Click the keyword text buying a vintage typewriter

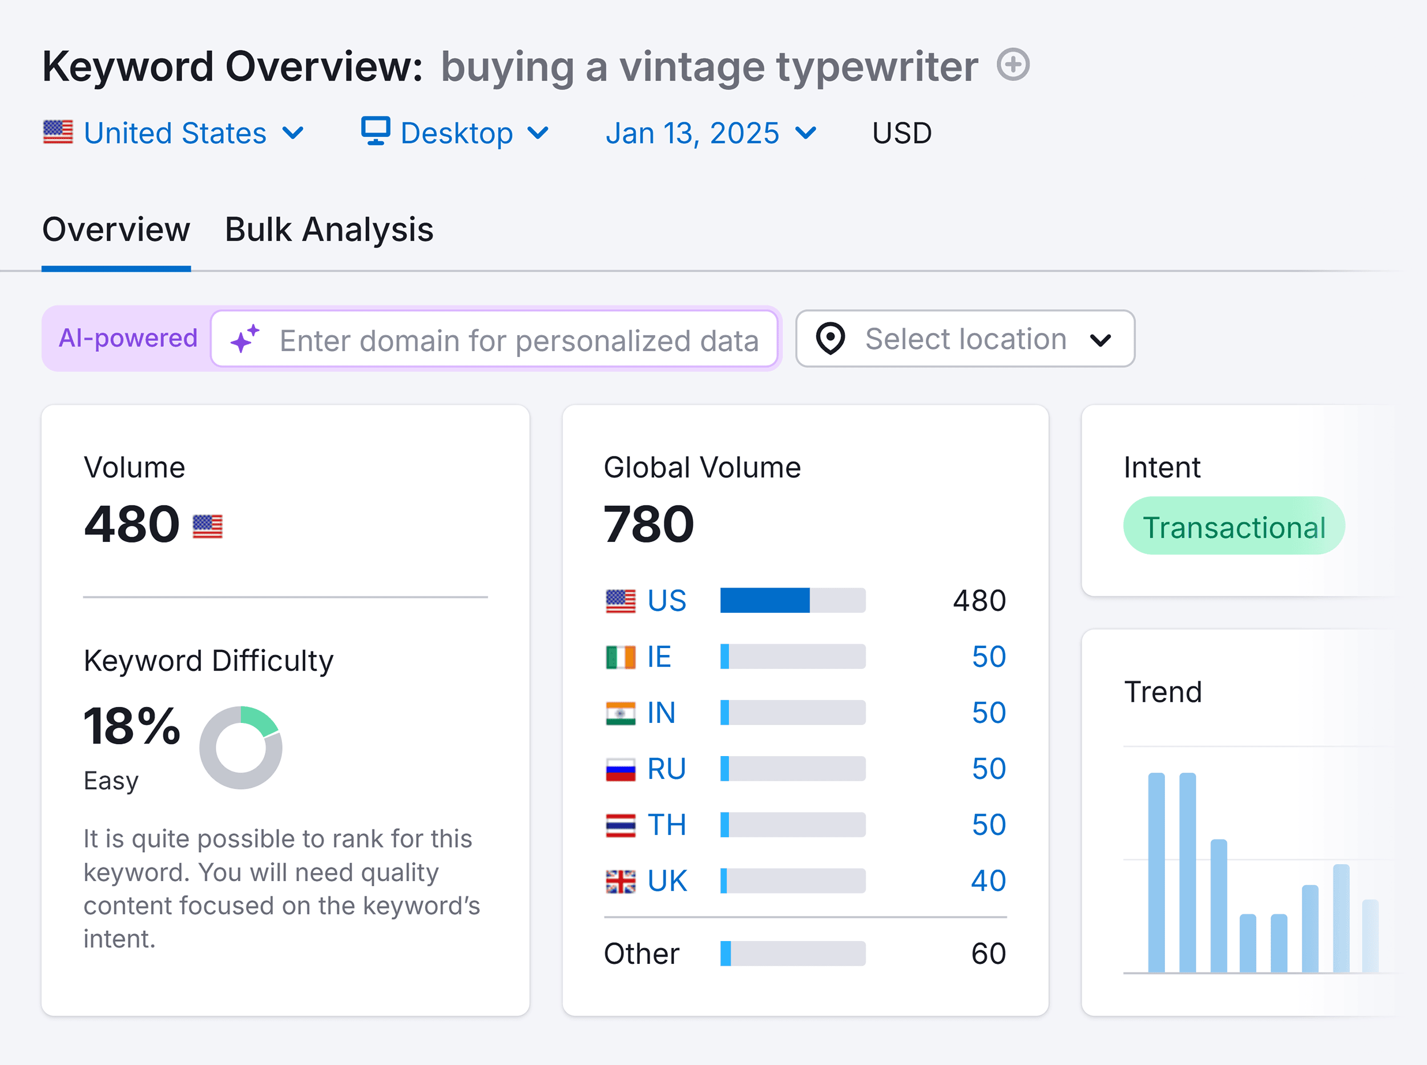click(x=710, y=67)
